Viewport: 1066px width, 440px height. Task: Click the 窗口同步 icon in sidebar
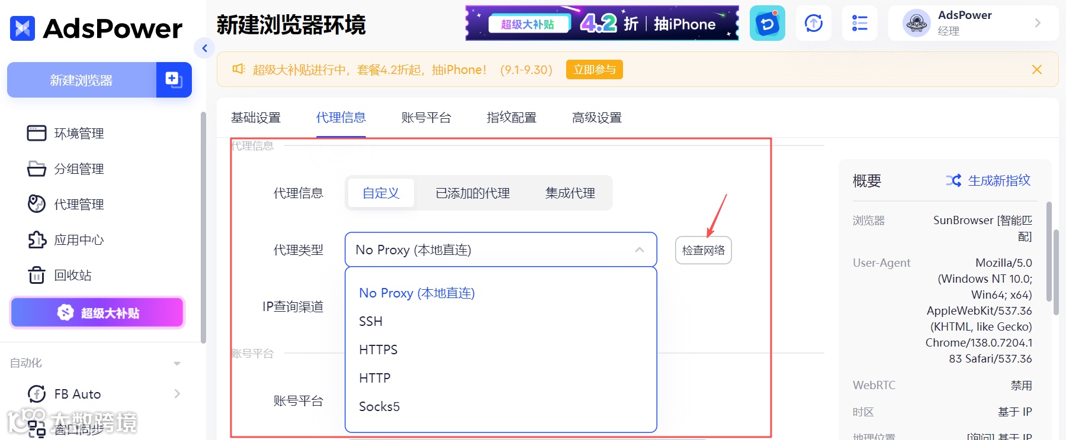(37, 429)
